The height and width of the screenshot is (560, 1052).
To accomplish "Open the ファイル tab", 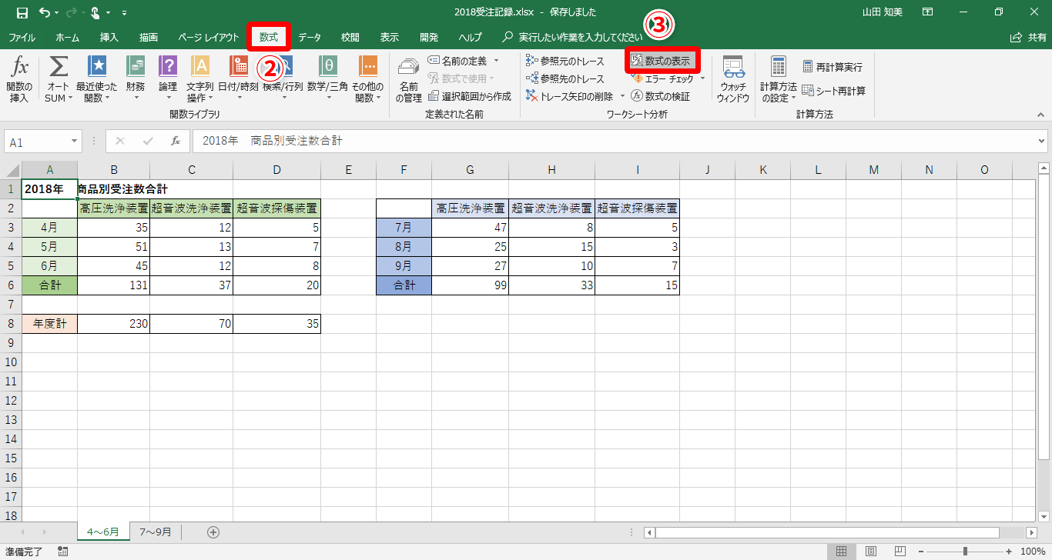I will (x=22, y=37).
